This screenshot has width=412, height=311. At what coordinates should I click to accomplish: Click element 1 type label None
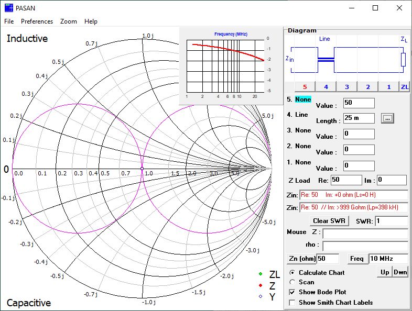[x=303, y=162]
